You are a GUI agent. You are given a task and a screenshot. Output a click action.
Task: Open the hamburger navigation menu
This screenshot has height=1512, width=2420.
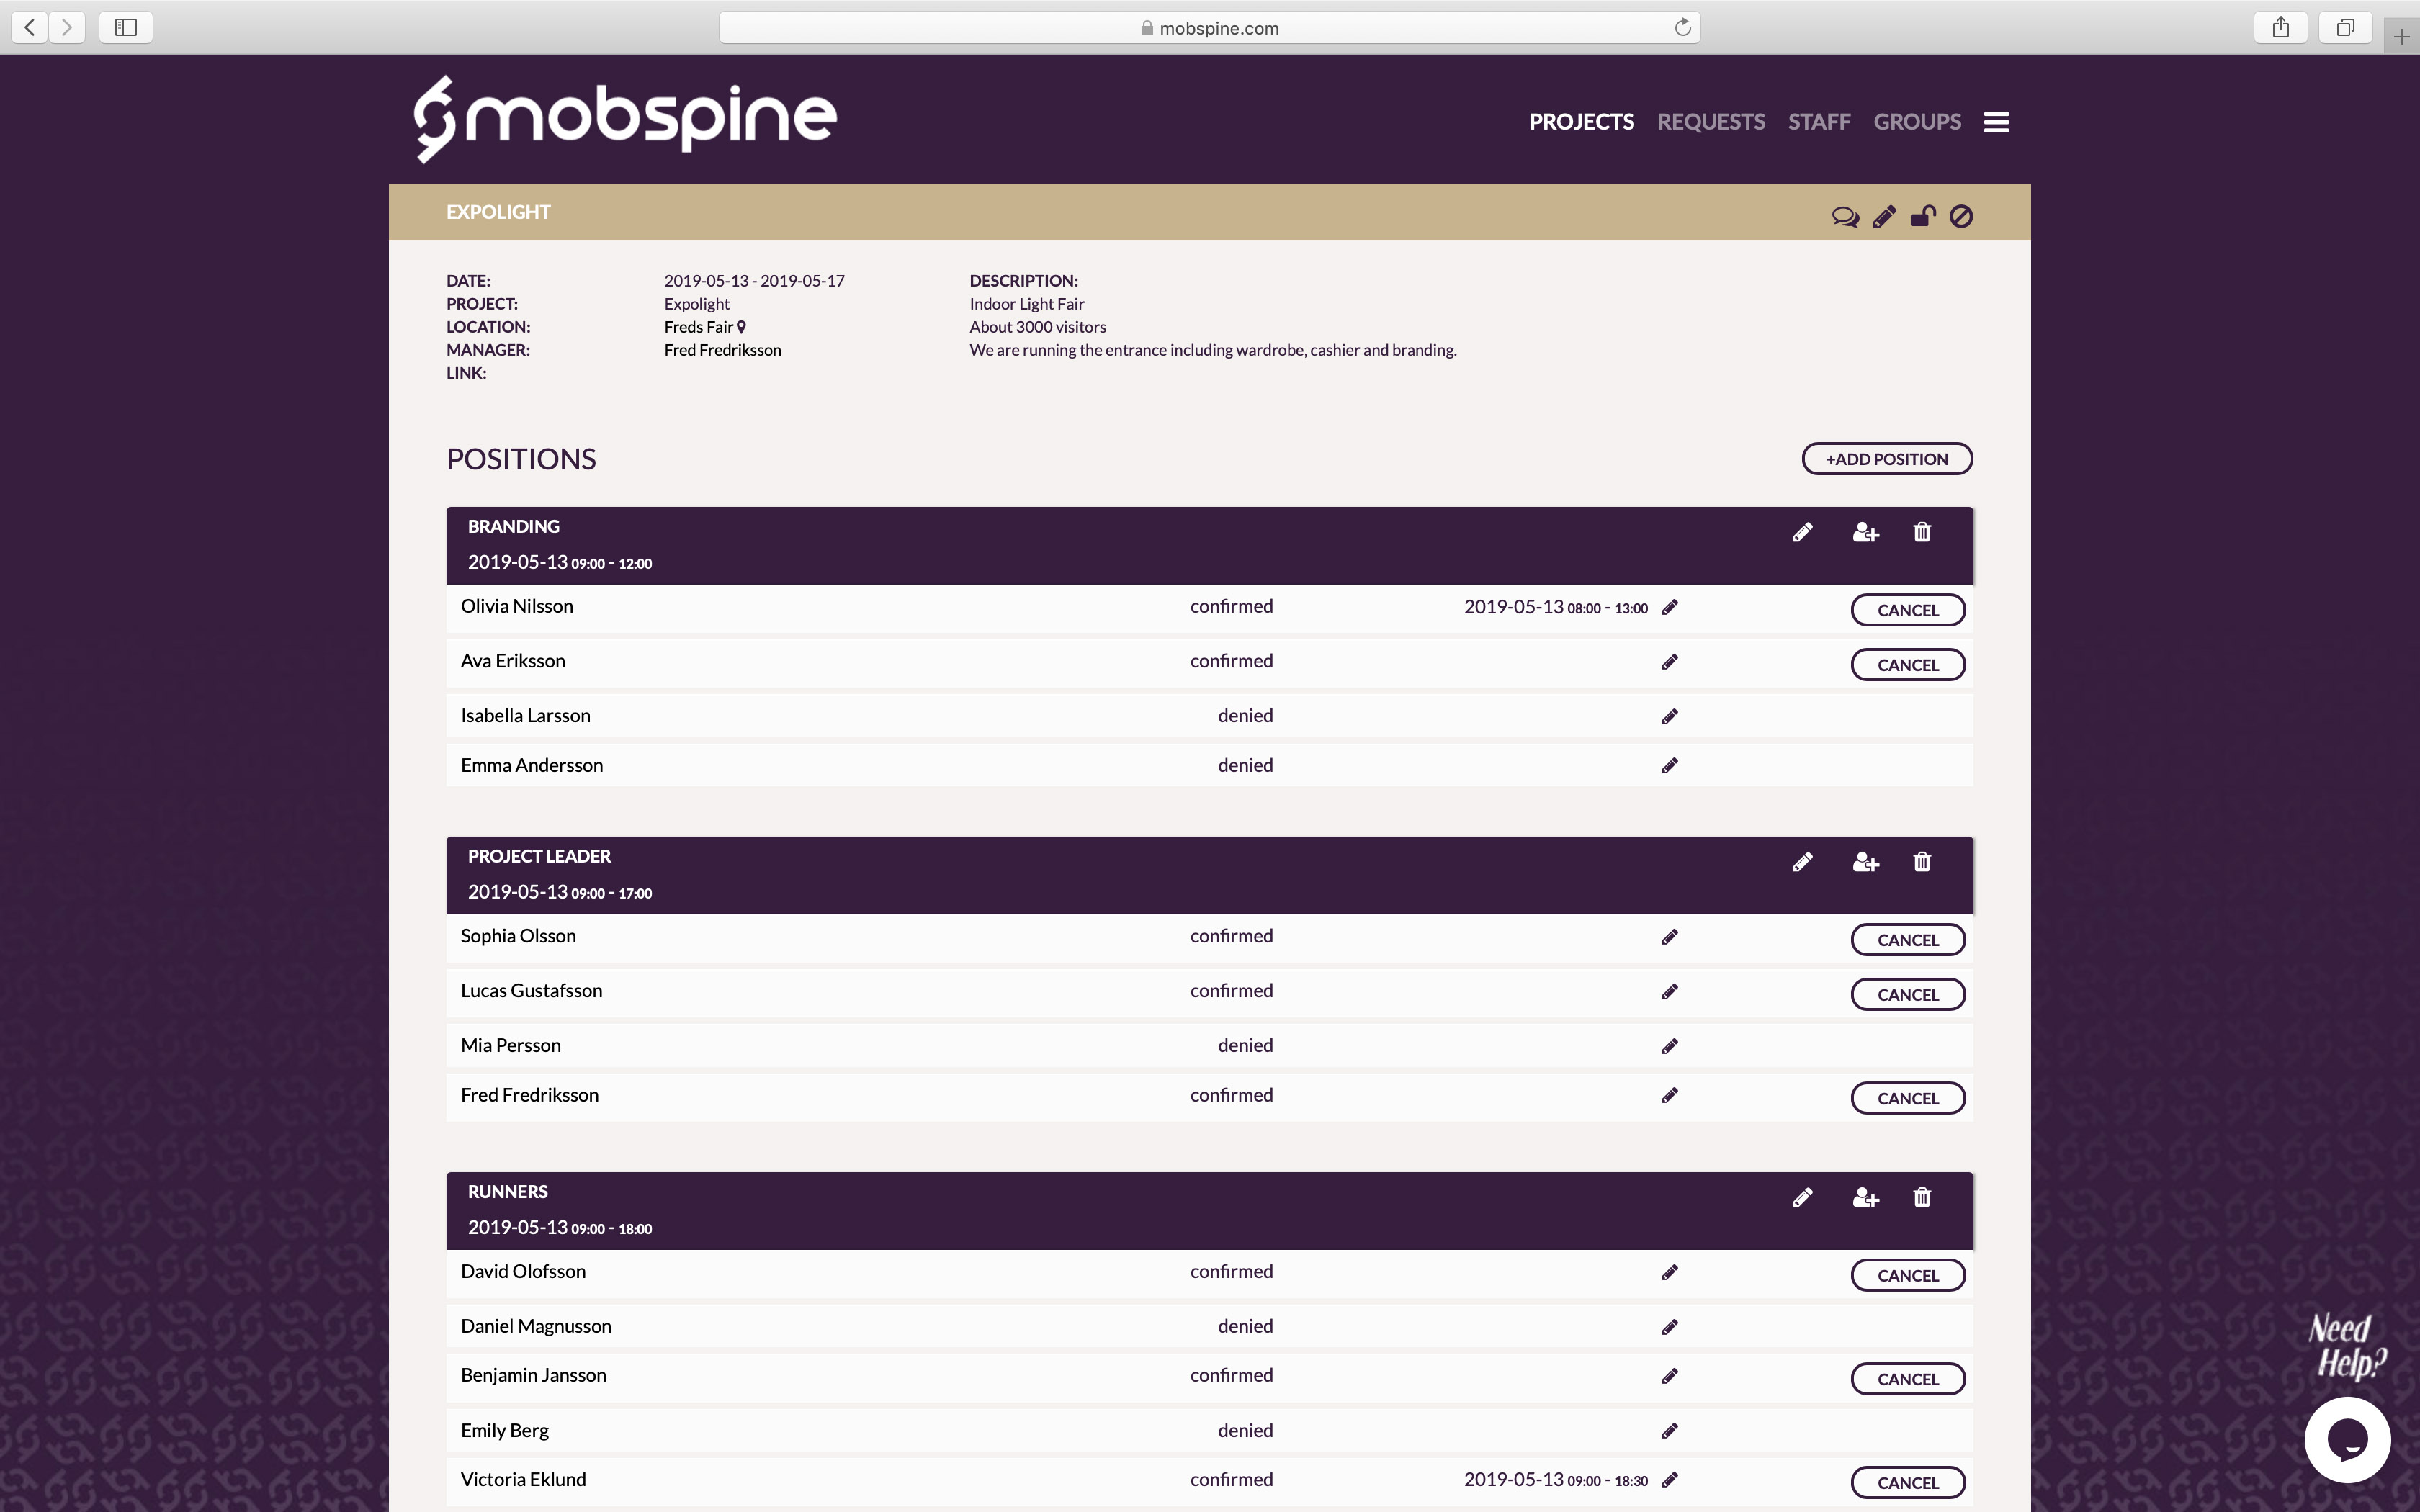click(x=1996, y=121)
